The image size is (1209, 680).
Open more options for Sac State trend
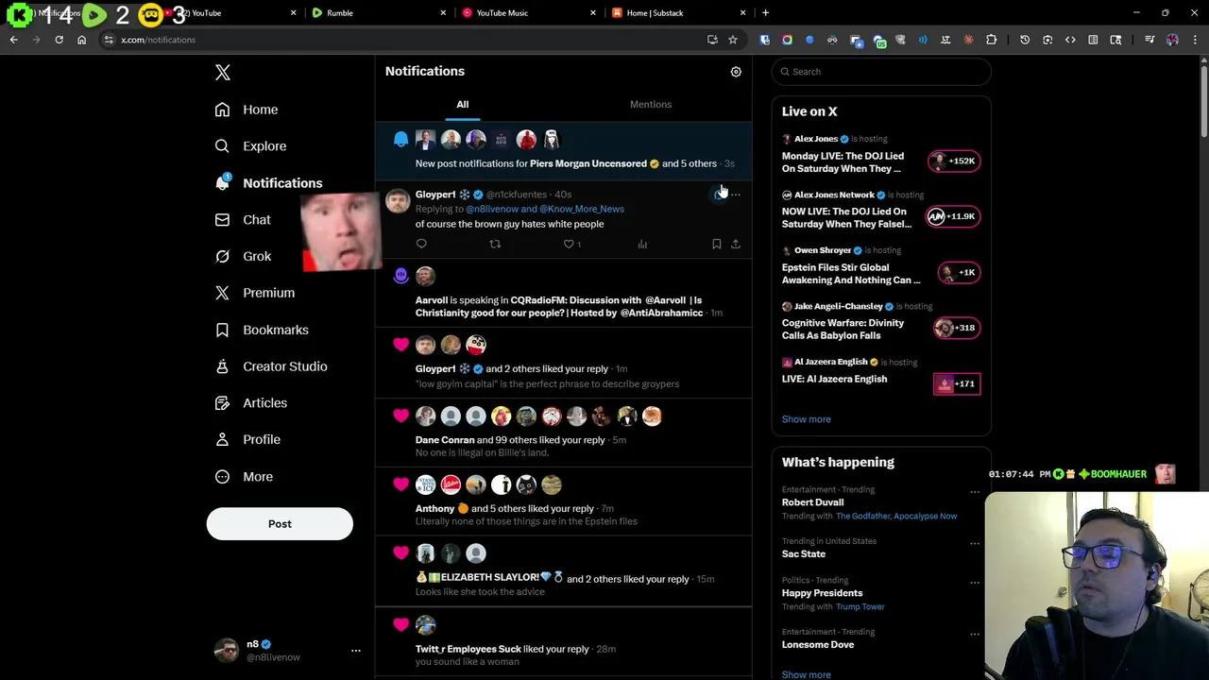tap(975, 543)
